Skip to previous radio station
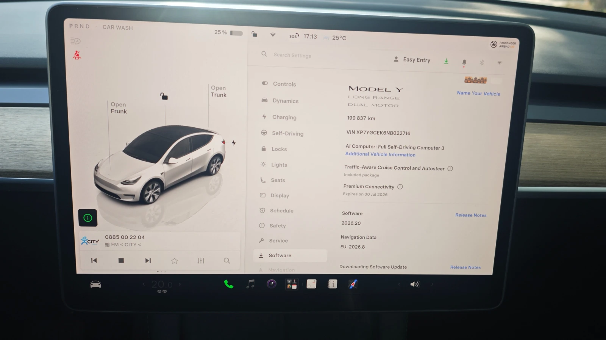The image size is (606, 340). tap(94, 260)
